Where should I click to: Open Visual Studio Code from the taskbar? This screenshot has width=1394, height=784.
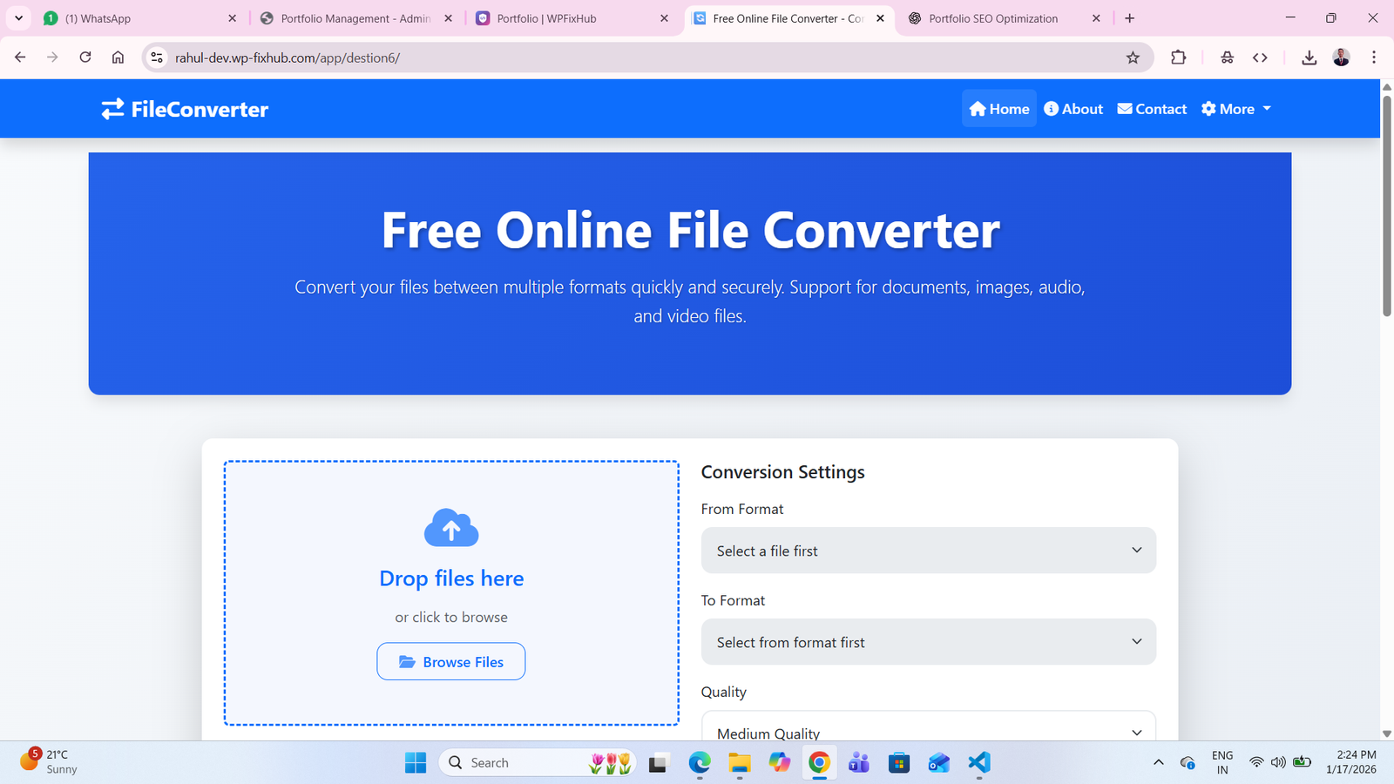click(x=978, y=762)
